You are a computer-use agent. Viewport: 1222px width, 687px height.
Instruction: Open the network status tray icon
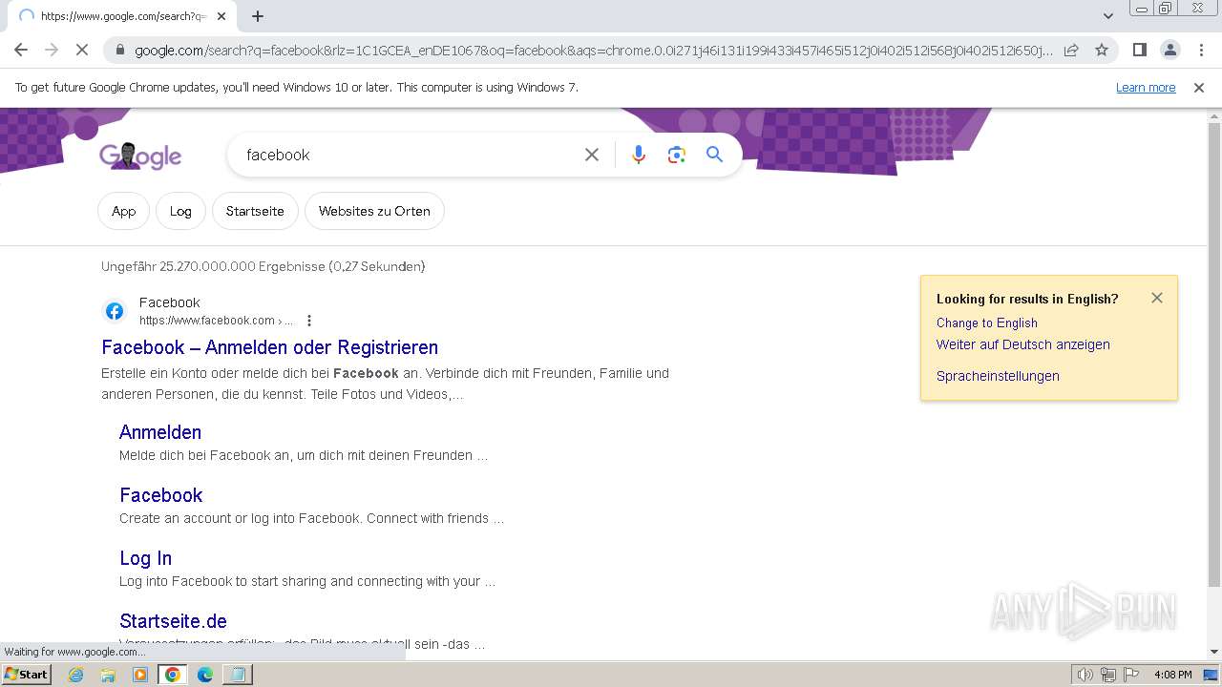click(x=1108, y=675)
